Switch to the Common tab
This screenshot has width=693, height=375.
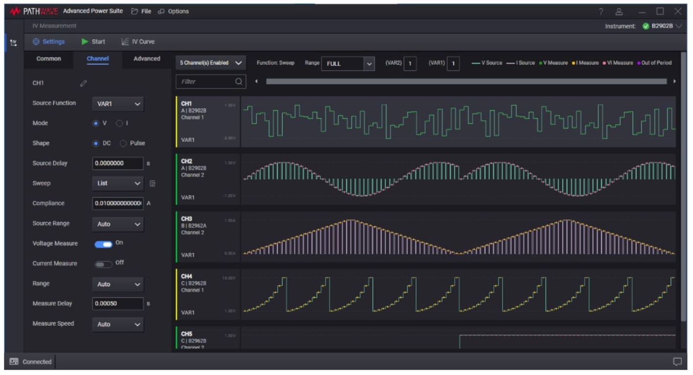tap(49, 59)
